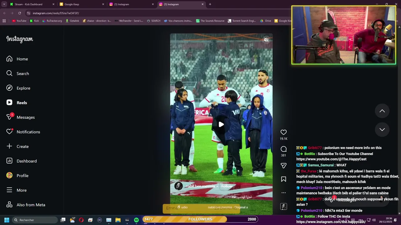Open the apps grid in bookmarks bar
Image resolution: width=401 pixels, height=225 pixels.
tap(4, 21)
